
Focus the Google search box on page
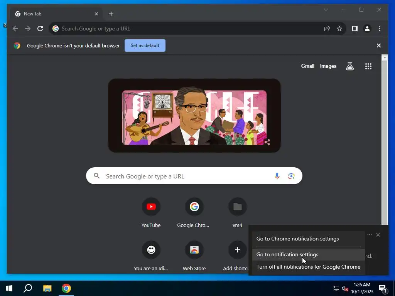194,176
